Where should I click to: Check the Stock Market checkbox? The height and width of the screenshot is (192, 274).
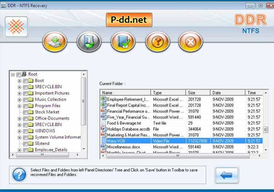click(25, 112)
